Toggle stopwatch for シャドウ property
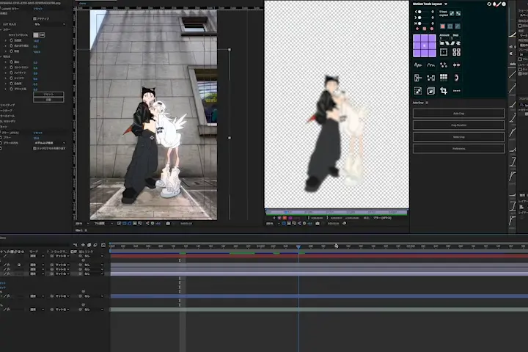This screenshot has width=528, height=352. point(11,78)
